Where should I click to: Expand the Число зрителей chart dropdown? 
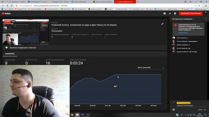pyautogui.click(x=151, y=68)
